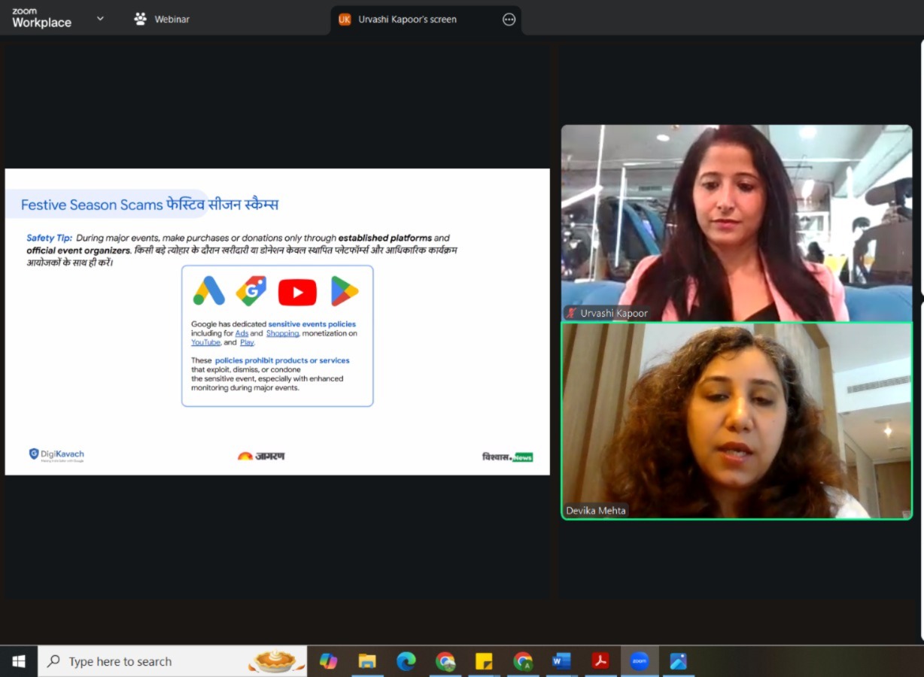This screenshot has height=677, width=924.
Task: Open Sticky Notes from the taskbar
Action: [484, 661]
